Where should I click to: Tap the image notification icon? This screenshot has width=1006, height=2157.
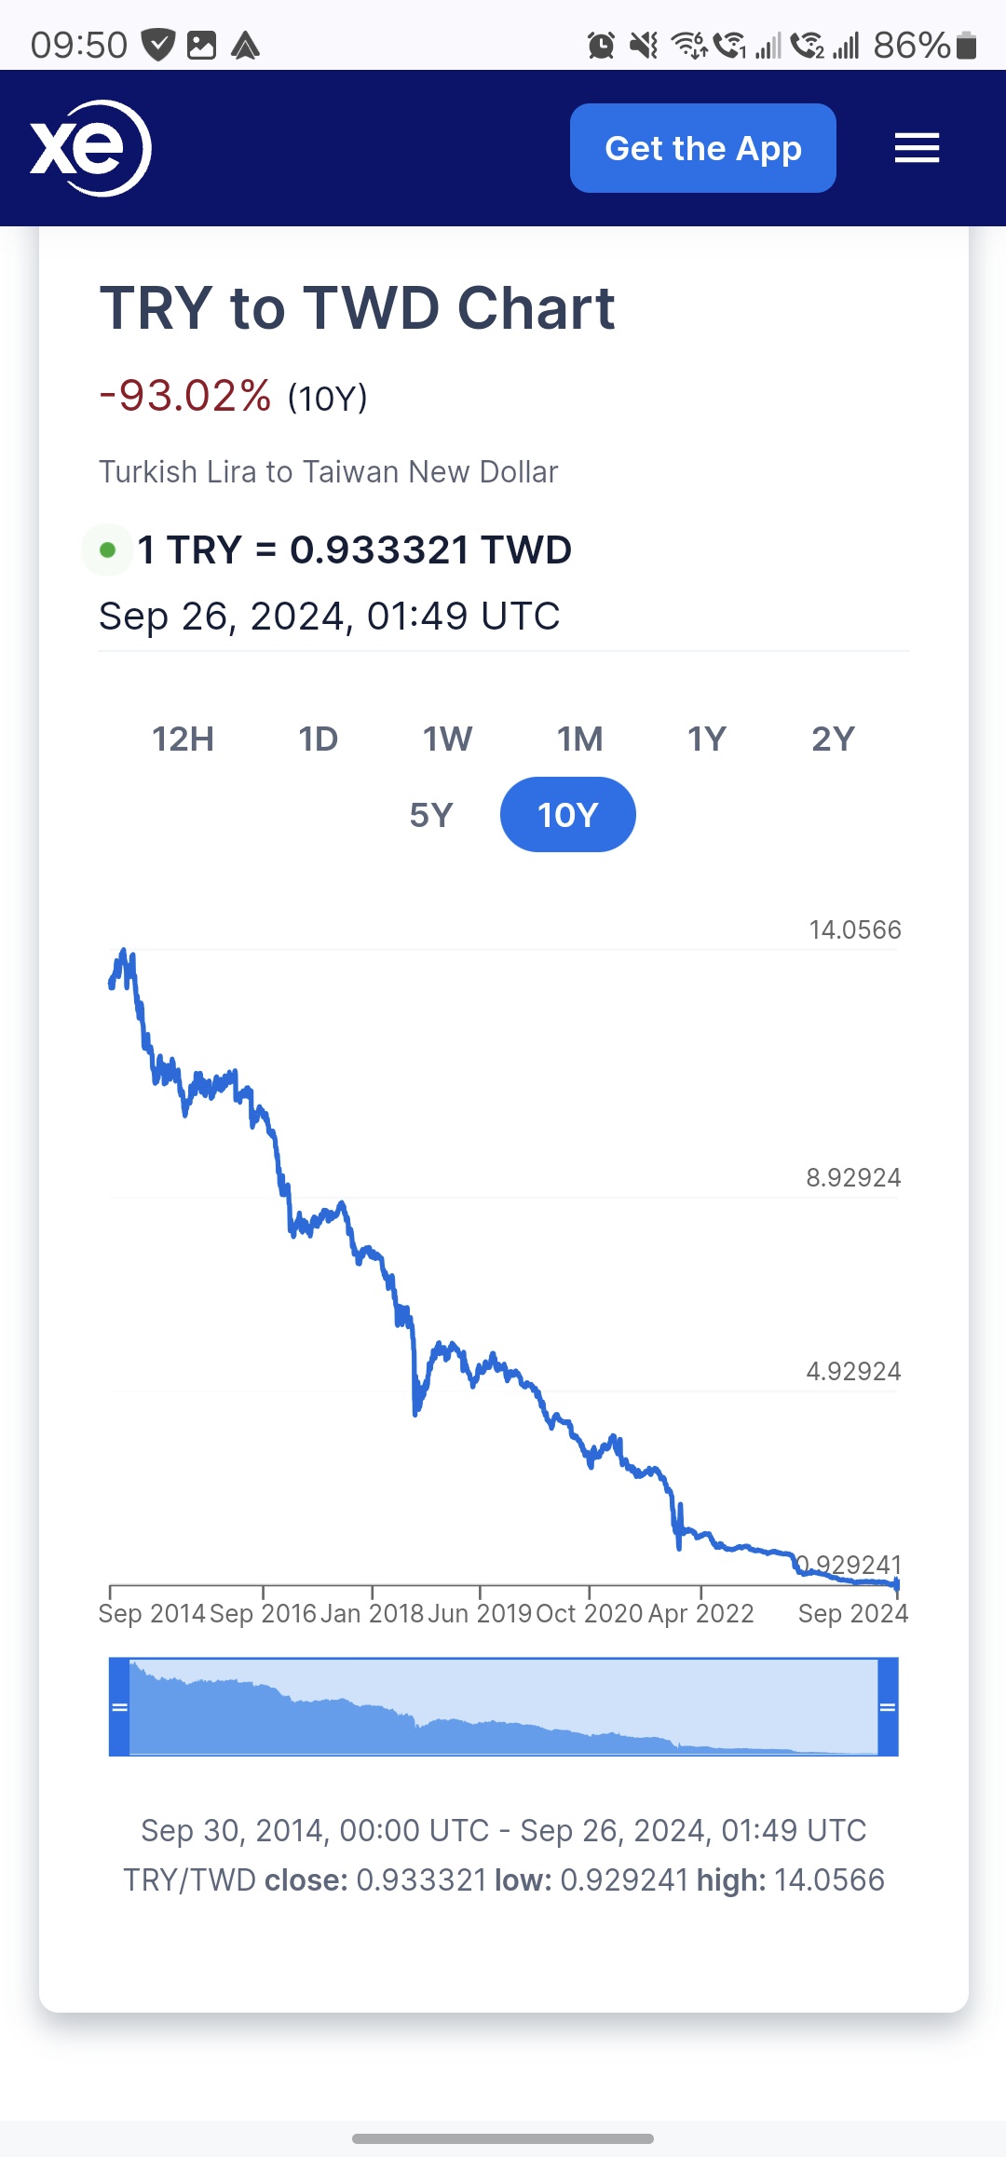coord(201,45)
